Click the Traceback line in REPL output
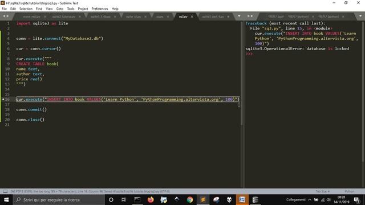The height and width of the screenshot is (205, 365). coord(285,23)
